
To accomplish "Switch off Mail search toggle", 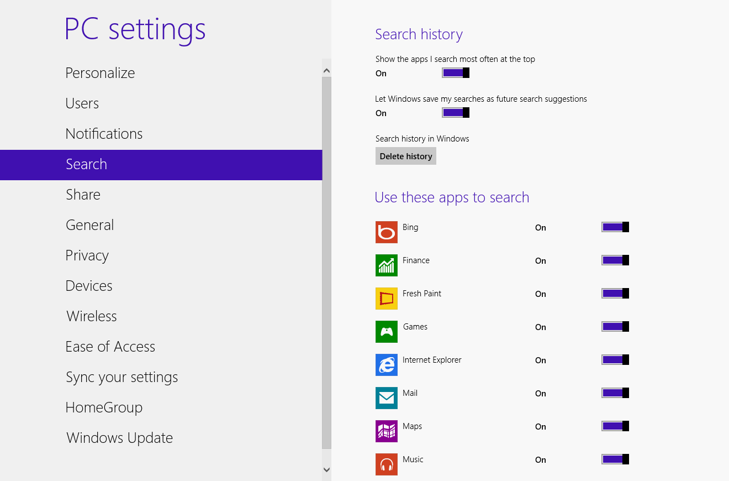I will pyautogui.click(x=615, y=393).
